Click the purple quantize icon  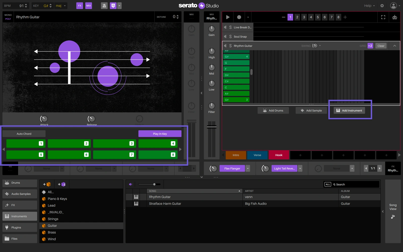tap(113, 6)
